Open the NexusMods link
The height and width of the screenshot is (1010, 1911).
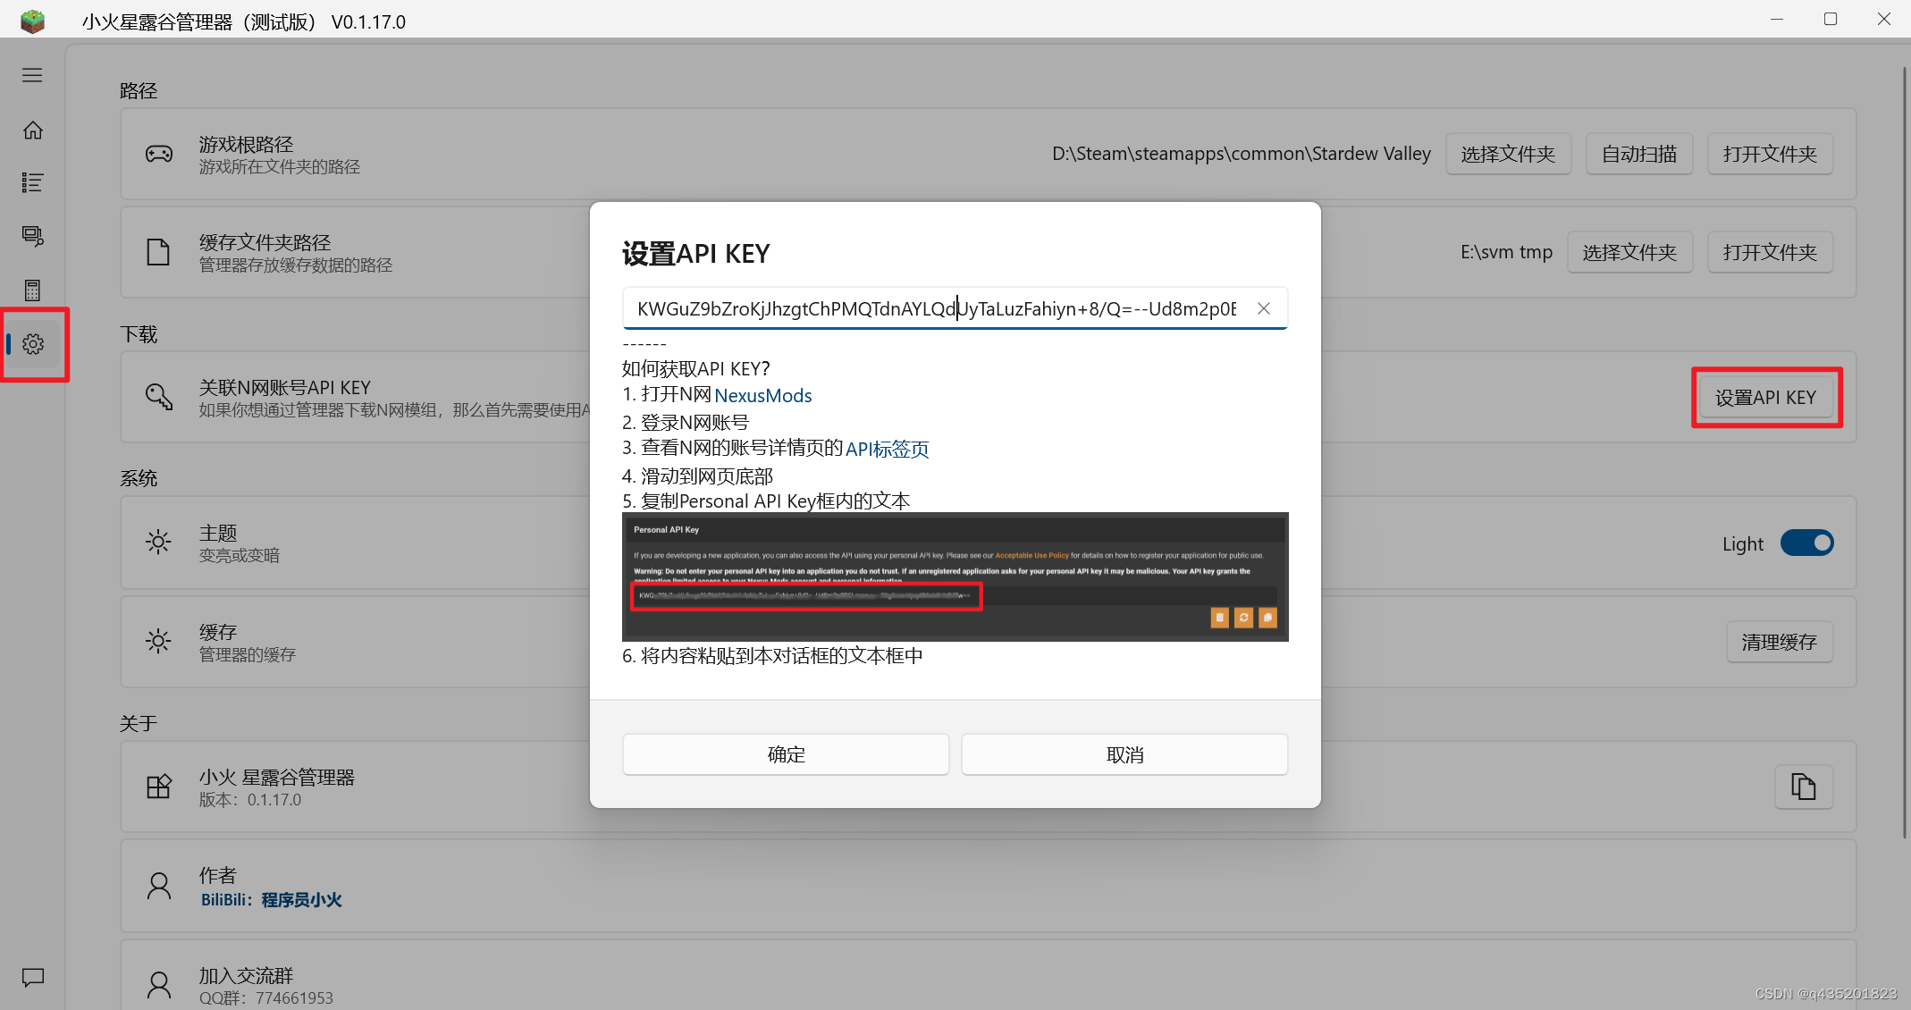762,395
